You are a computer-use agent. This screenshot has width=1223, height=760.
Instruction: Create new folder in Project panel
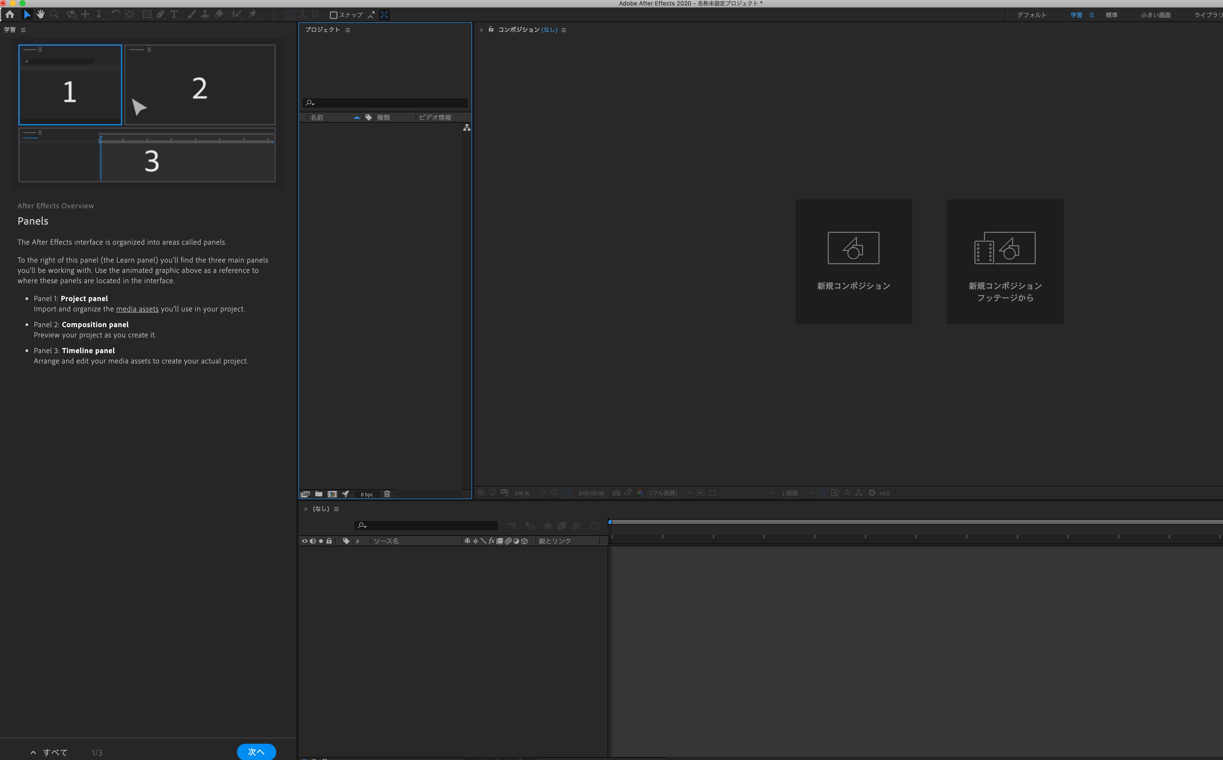[x=319, y=494]
